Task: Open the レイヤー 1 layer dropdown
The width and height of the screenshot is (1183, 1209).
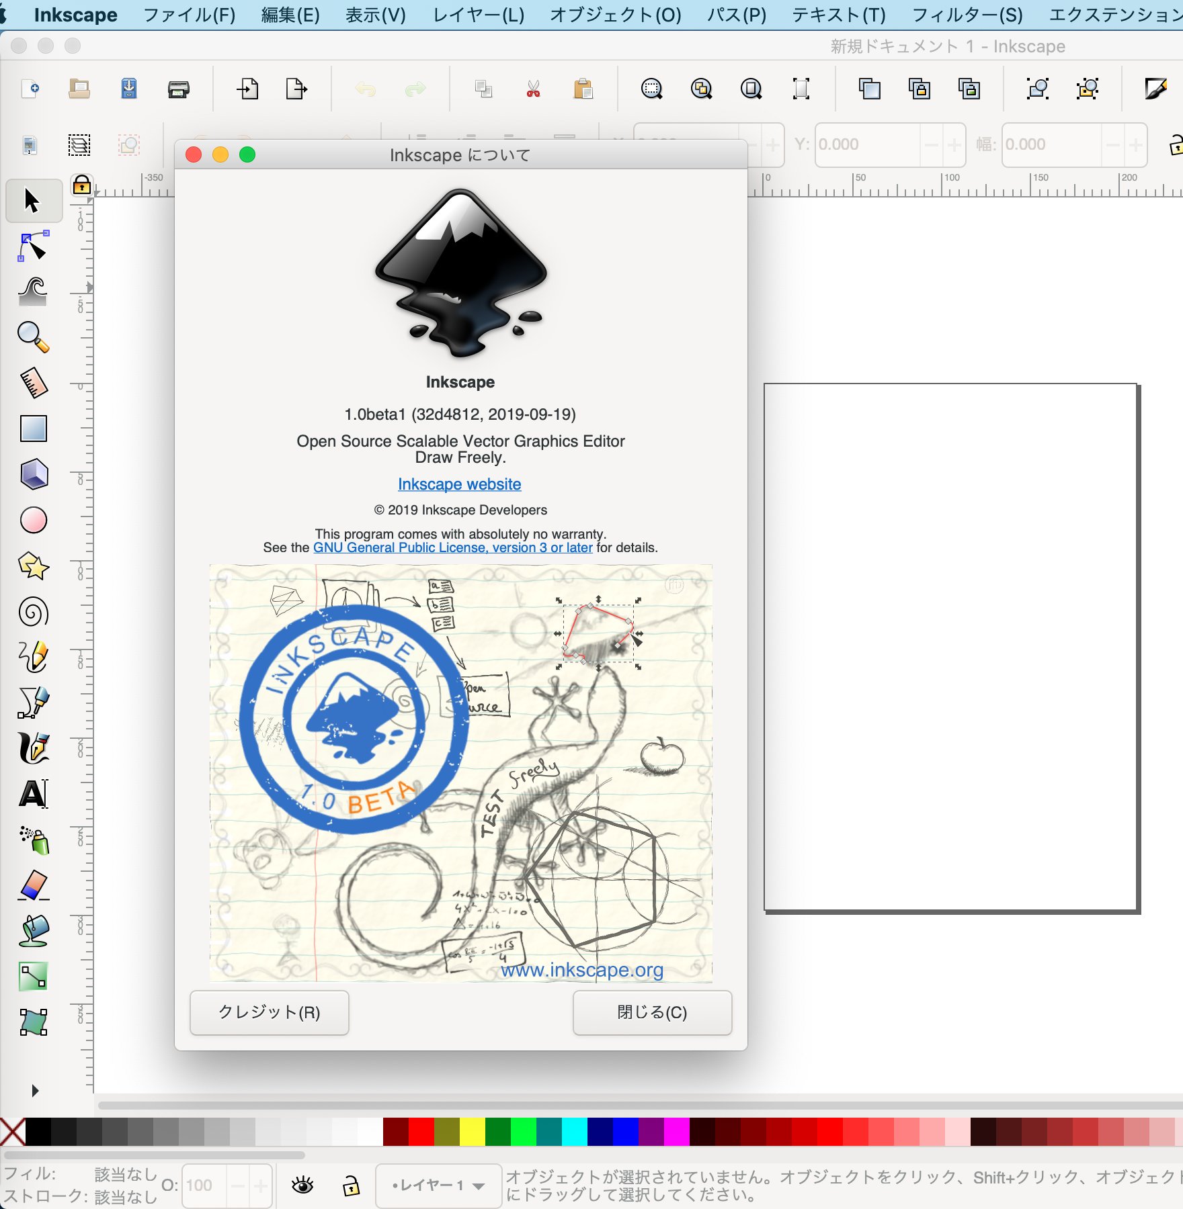Action: (x=438, y=1185)
